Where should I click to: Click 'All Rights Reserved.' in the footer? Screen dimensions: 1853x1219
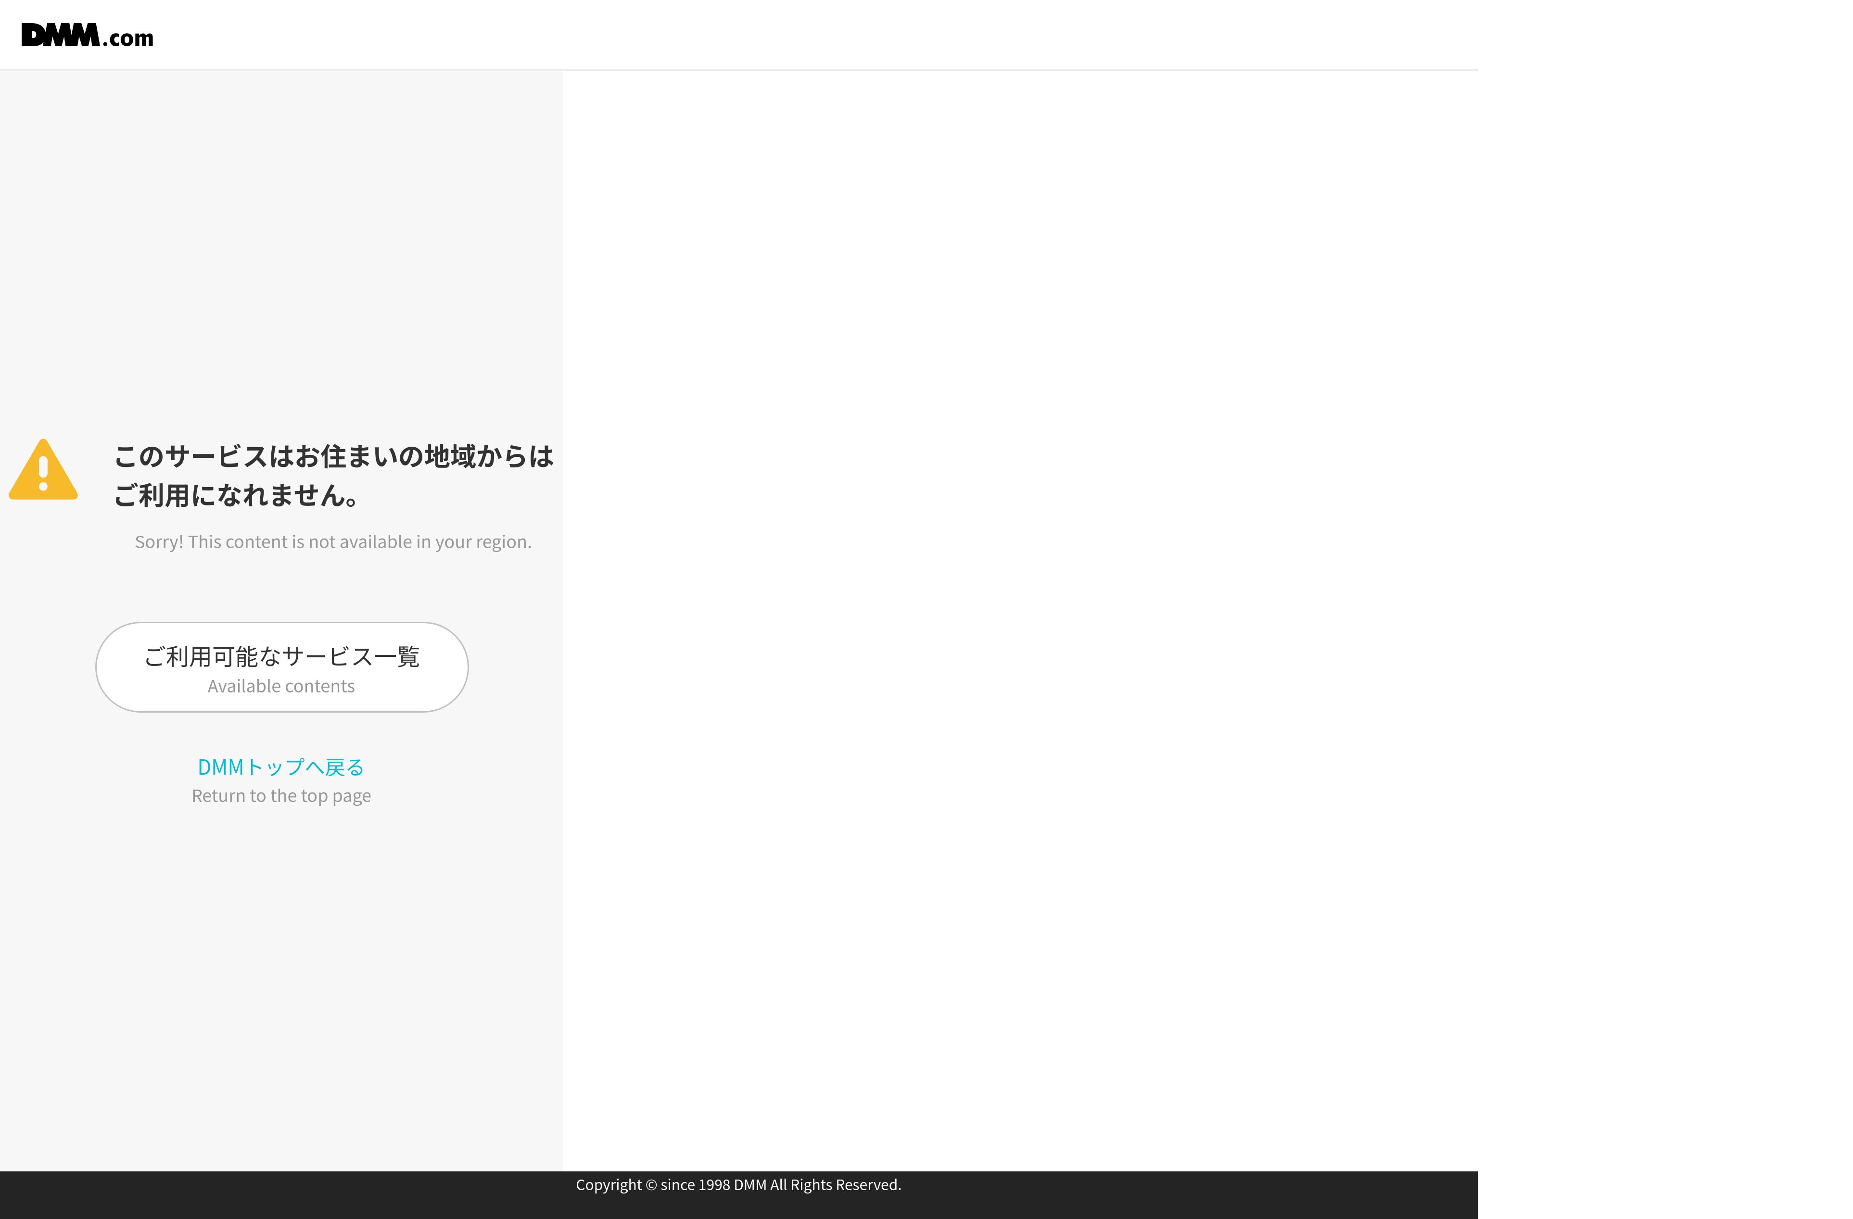pyautogui.click(x=836, y=1185)
